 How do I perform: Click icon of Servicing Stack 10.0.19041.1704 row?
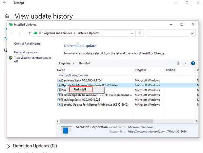coord(59,80)
